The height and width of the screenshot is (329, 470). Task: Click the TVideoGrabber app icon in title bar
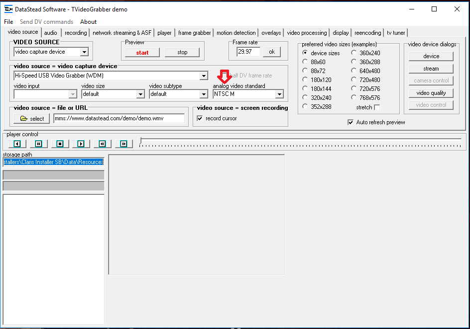8,9
